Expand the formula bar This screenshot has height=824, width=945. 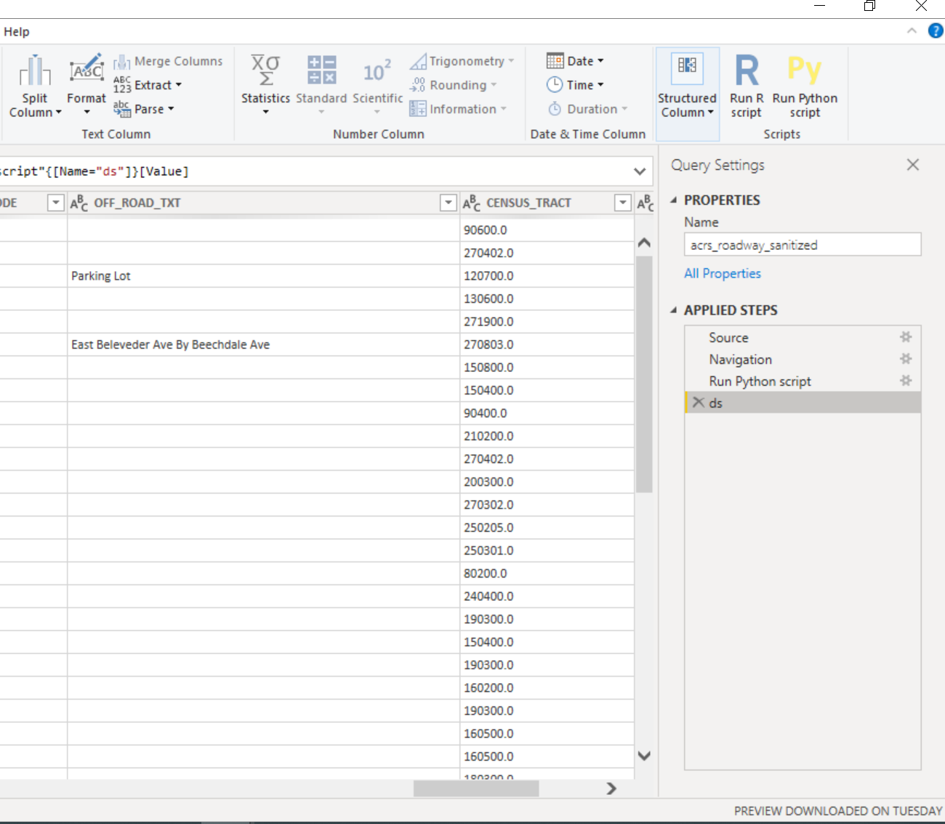(x=640, y=171)
